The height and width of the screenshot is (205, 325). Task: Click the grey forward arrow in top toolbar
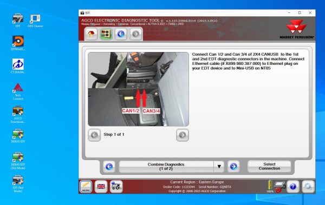(x=136, y=34)
